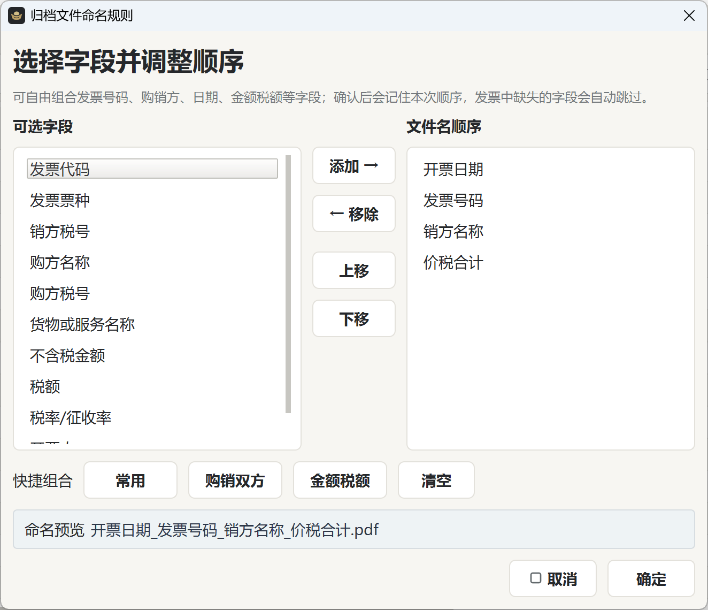Select 货物或服务名称 in available fields
Image resolution: width=708 pixels, height=610 pixels.
pos(152,324)
